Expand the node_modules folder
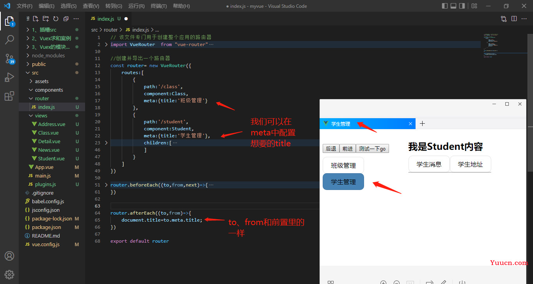This screenshot has width=533, height=284. click(x=52, y=55)
